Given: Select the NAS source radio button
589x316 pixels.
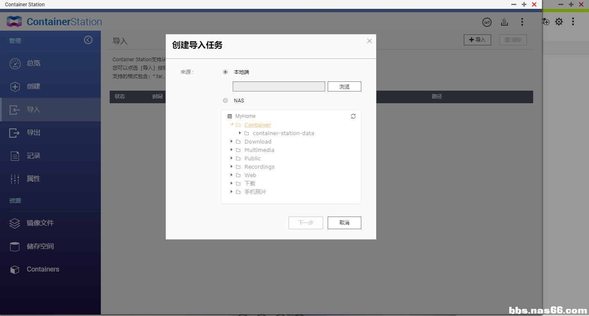Looking at the screenshot, I should pyautogui.click(x=226, y=101).
